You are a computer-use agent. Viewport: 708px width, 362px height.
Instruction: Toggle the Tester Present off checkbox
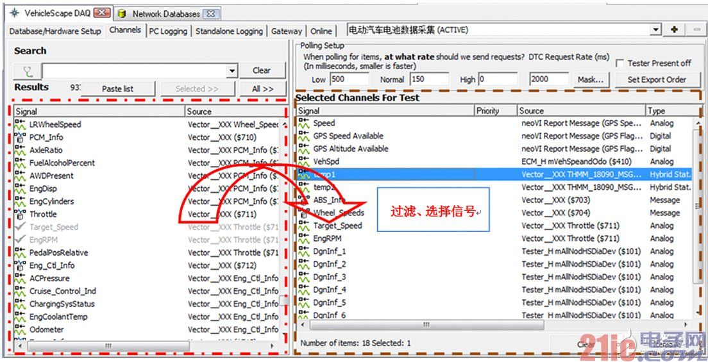coord(620,63)
